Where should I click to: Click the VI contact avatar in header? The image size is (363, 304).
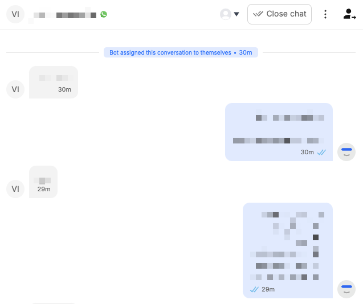click(x=15, y=14)
